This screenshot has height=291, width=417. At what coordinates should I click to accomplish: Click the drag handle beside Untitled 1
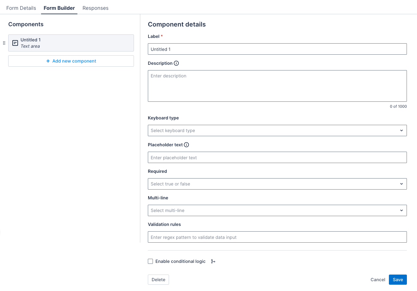pyautogui.click(x=4, y=43)
